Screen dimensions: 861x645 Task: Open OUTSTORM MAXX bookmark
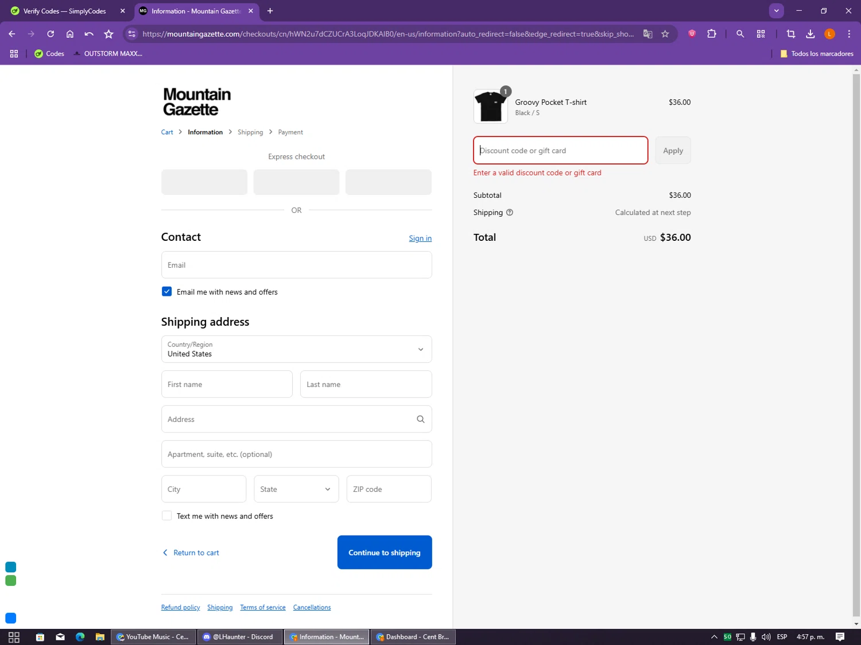(x=108, y=53)
